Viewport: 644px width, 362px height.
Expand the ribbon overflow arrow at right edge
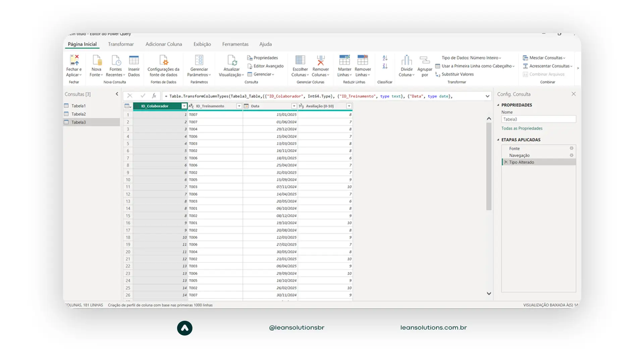pyautogui.click(x=578, y=68)
